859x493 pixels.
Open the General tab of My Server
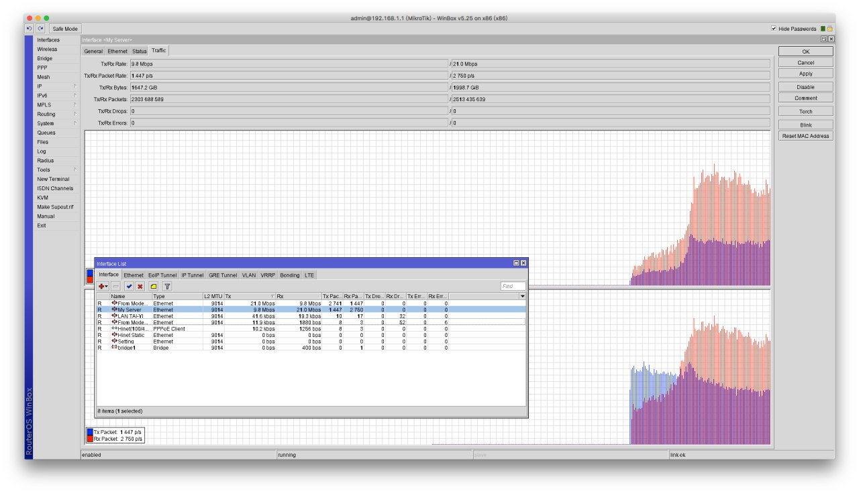click(93, 51)
